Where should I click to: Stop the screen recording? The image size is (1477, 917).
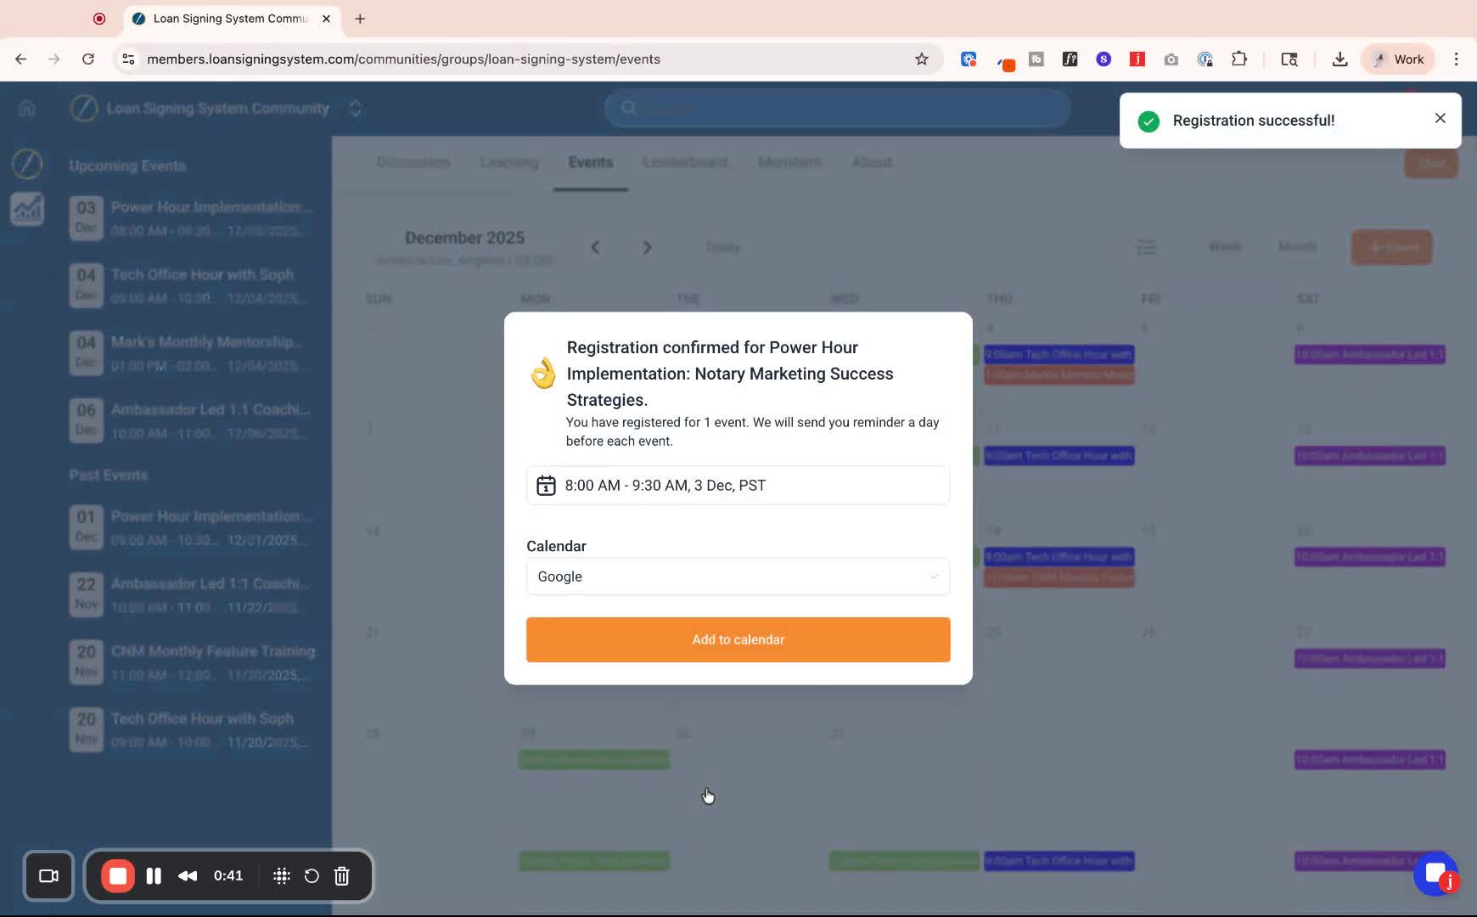coord(118,875)
